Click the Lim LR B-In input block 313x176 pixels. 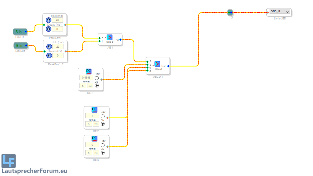19,31
